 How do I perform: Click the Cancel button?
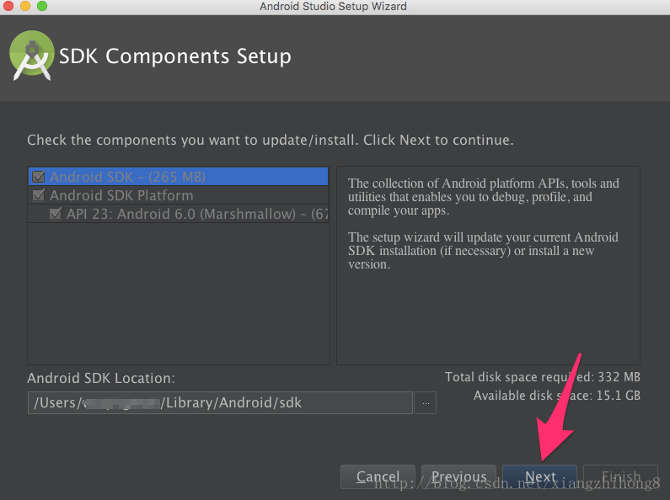[378, 476]
